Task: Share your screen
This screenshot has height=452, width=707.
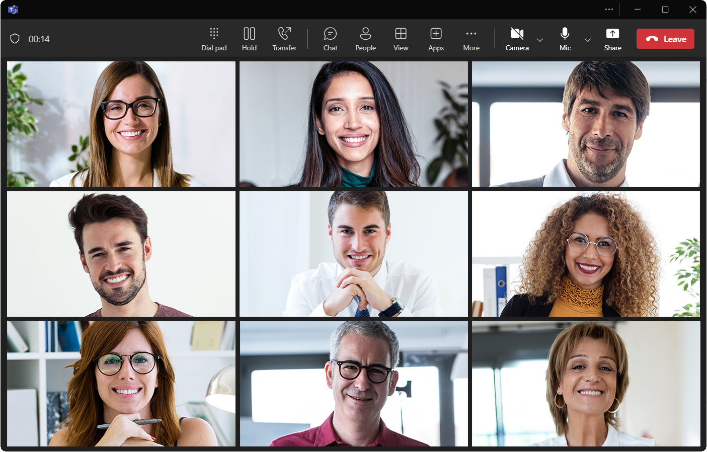Action: pos(612,39)
